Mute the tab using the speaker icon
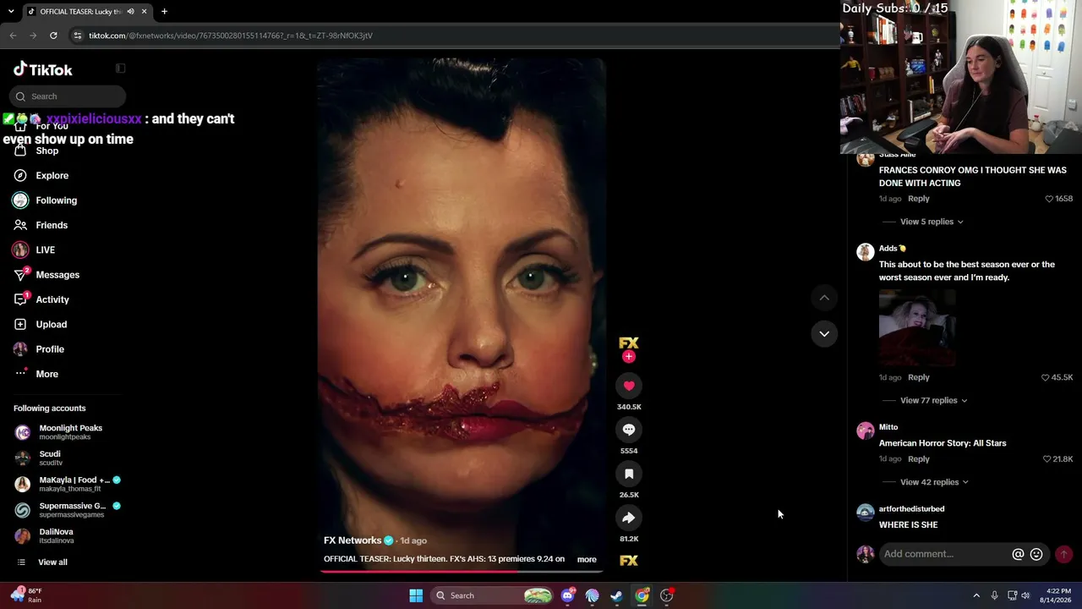 pos(130,12)
